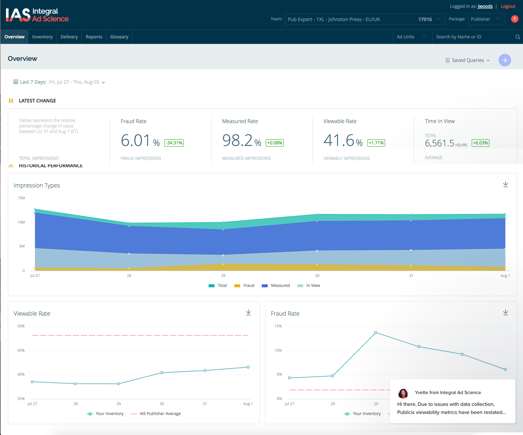Open the jwoods user link
The height and width of the screenshot is (435, 523).
485,6
